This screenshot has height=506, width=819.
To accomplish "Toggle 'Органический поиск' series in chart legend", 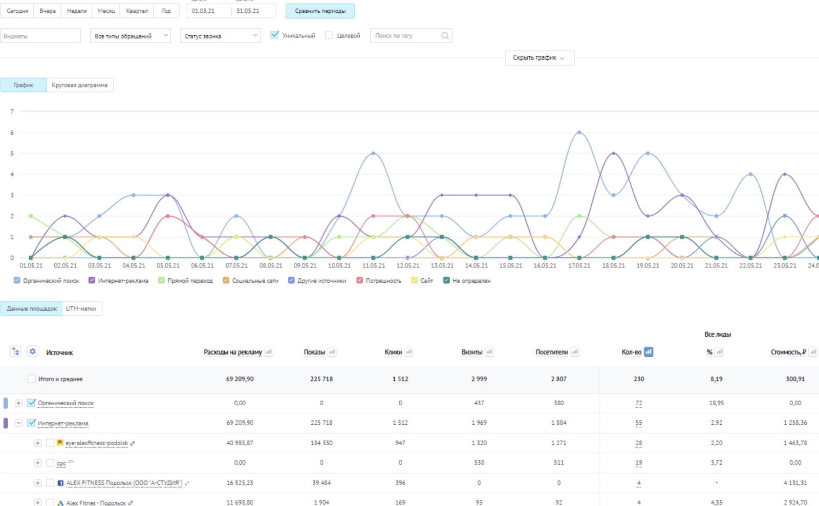I will (x=46, y=280).
